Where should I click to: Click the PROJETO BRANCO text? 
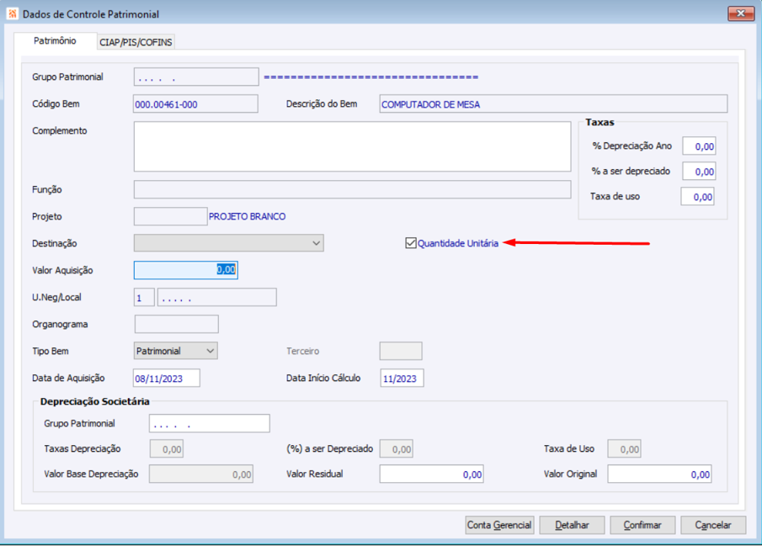coord(248,217)
